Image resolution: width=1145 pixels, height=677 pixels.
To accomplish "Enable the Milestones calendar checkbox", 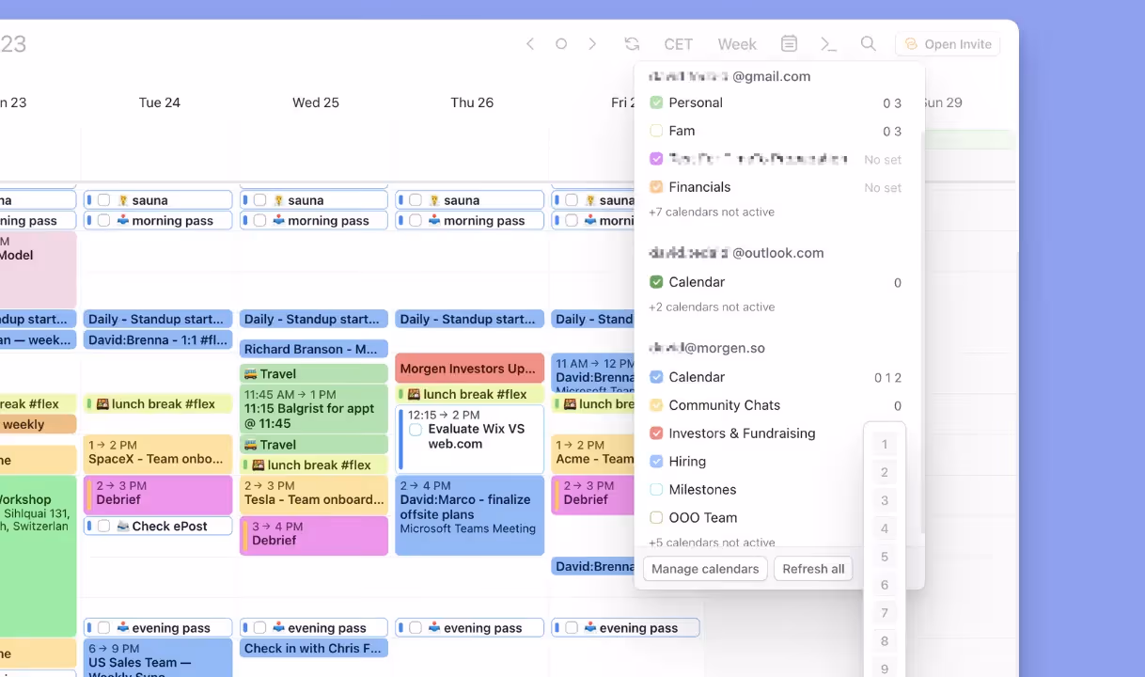I will pos(656,490).
